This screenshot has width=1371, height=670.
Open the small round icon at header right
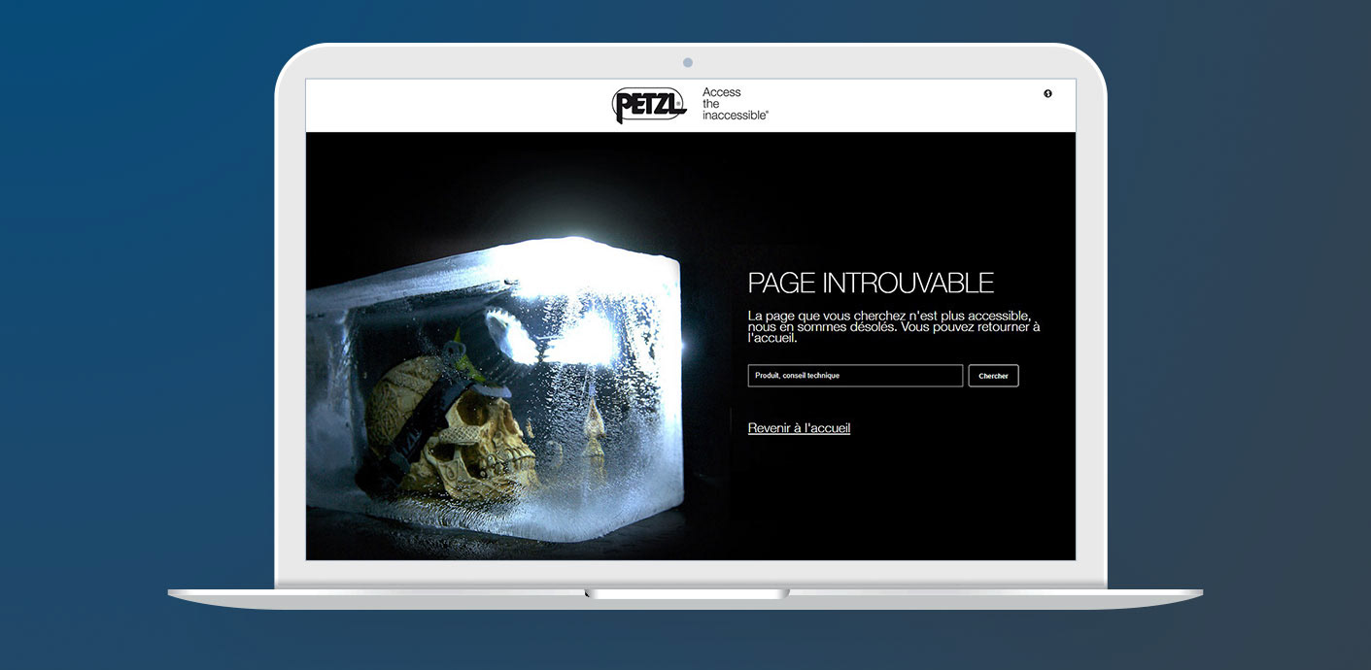(1047, 94)
